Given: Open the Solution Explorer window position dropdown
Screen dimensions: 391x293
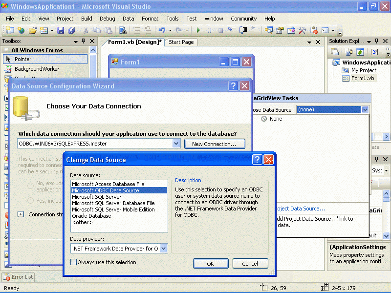Looking at the screenshot, I should point(369,42).
